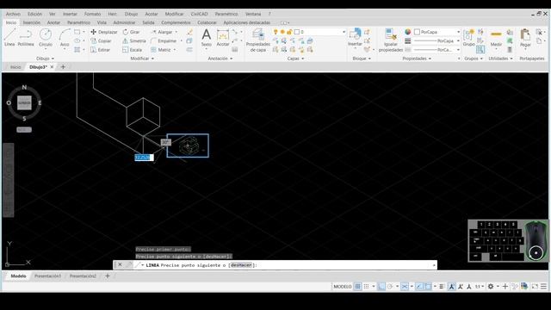The width and height of the screenshot is (551, 310).
Task: Expand the Propiedades panel
Action: pos(417,59)
